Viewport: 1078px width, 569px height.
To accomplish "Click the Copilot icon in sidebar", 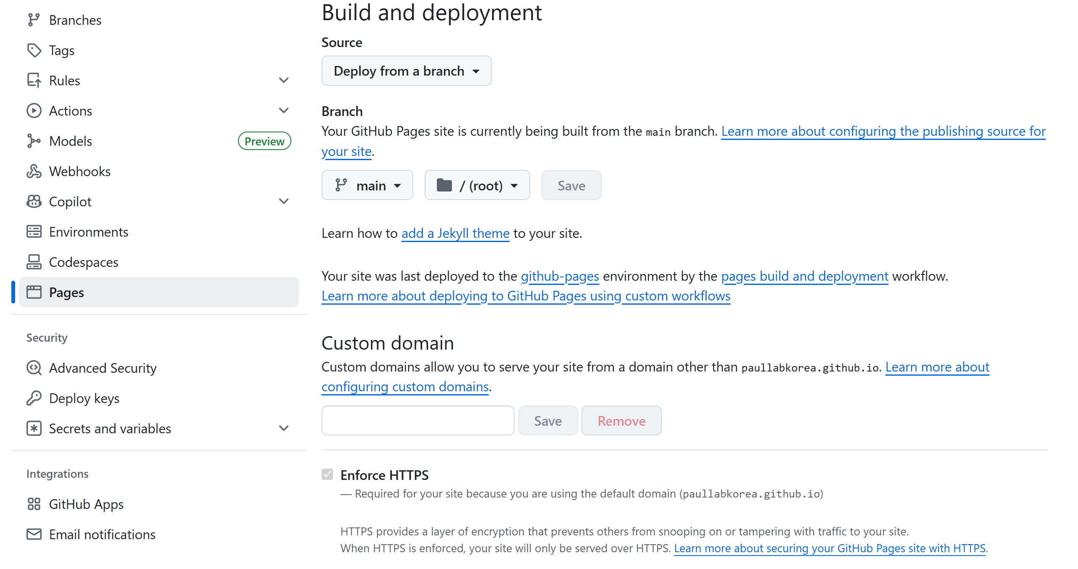I will (x=34, y=202).
